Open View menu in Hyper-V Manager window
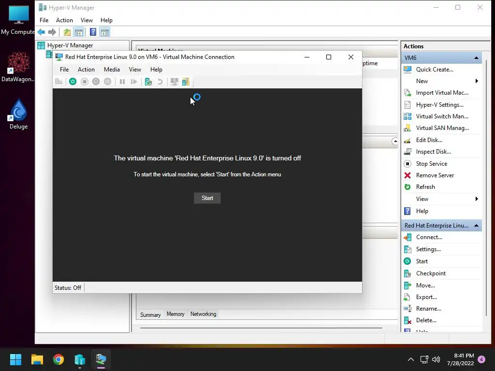The image size is (495, 371). point(87,20)
